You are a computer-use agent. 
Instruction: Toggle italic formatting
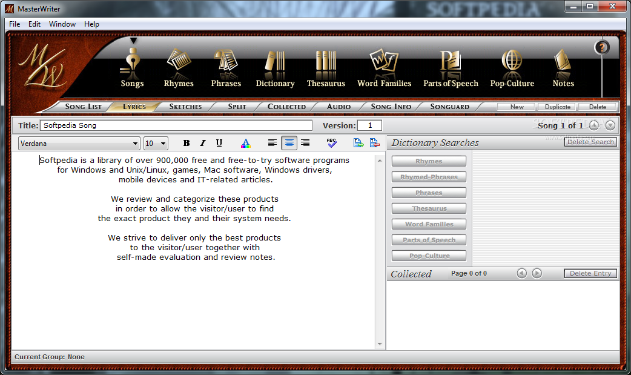coord(203,143)
